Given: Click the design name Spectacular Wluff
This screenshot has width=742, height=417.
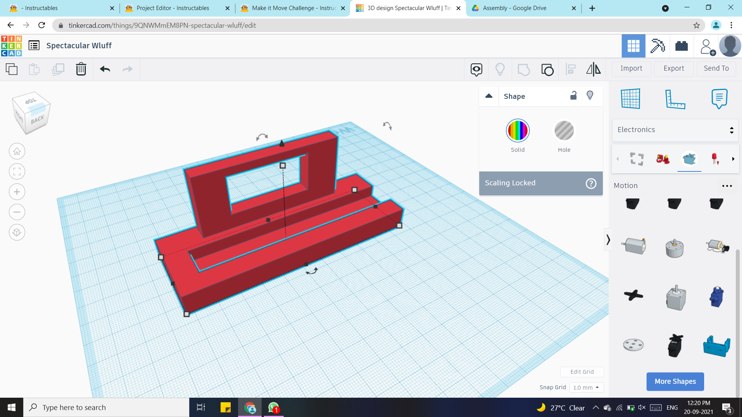Looking at the screenshot, I should 79,46.
